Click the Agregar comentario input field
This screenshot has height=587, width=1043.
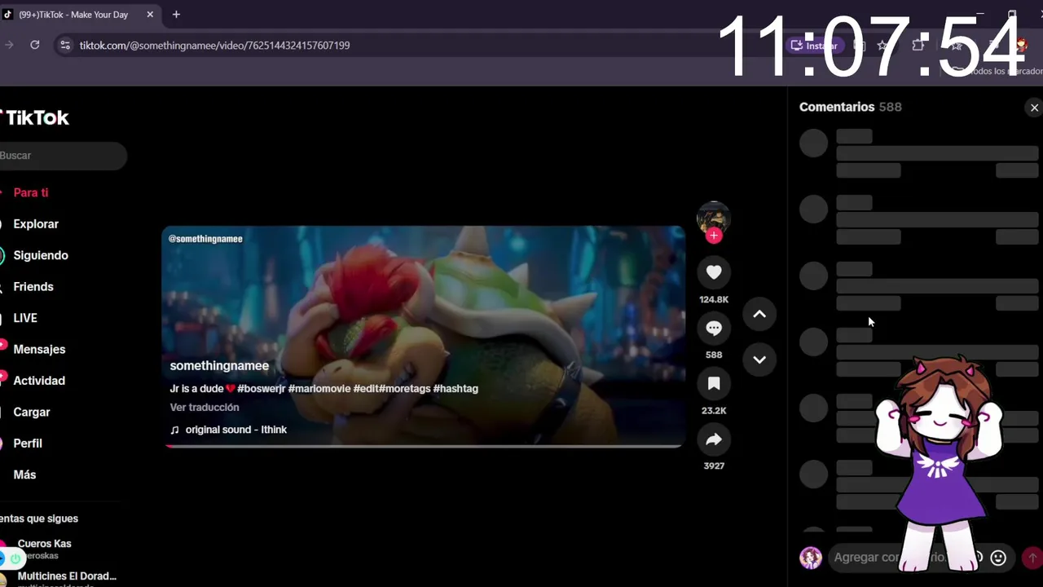click(x=921, y=558)
